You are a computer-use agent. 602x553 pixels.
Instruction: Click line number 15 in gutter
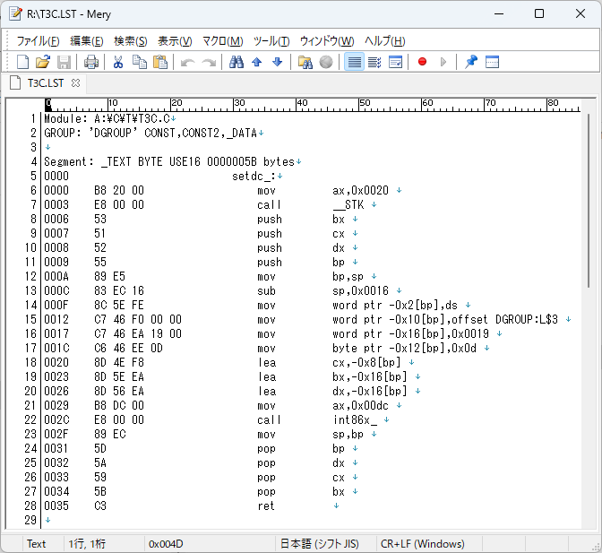(x=30, y=319)
